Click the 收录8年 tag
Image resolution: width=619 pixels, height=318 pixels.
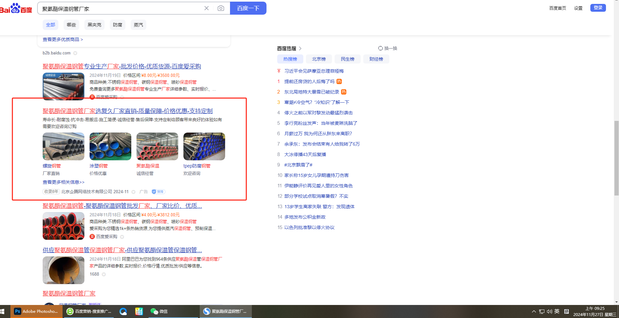click(51, 192)
